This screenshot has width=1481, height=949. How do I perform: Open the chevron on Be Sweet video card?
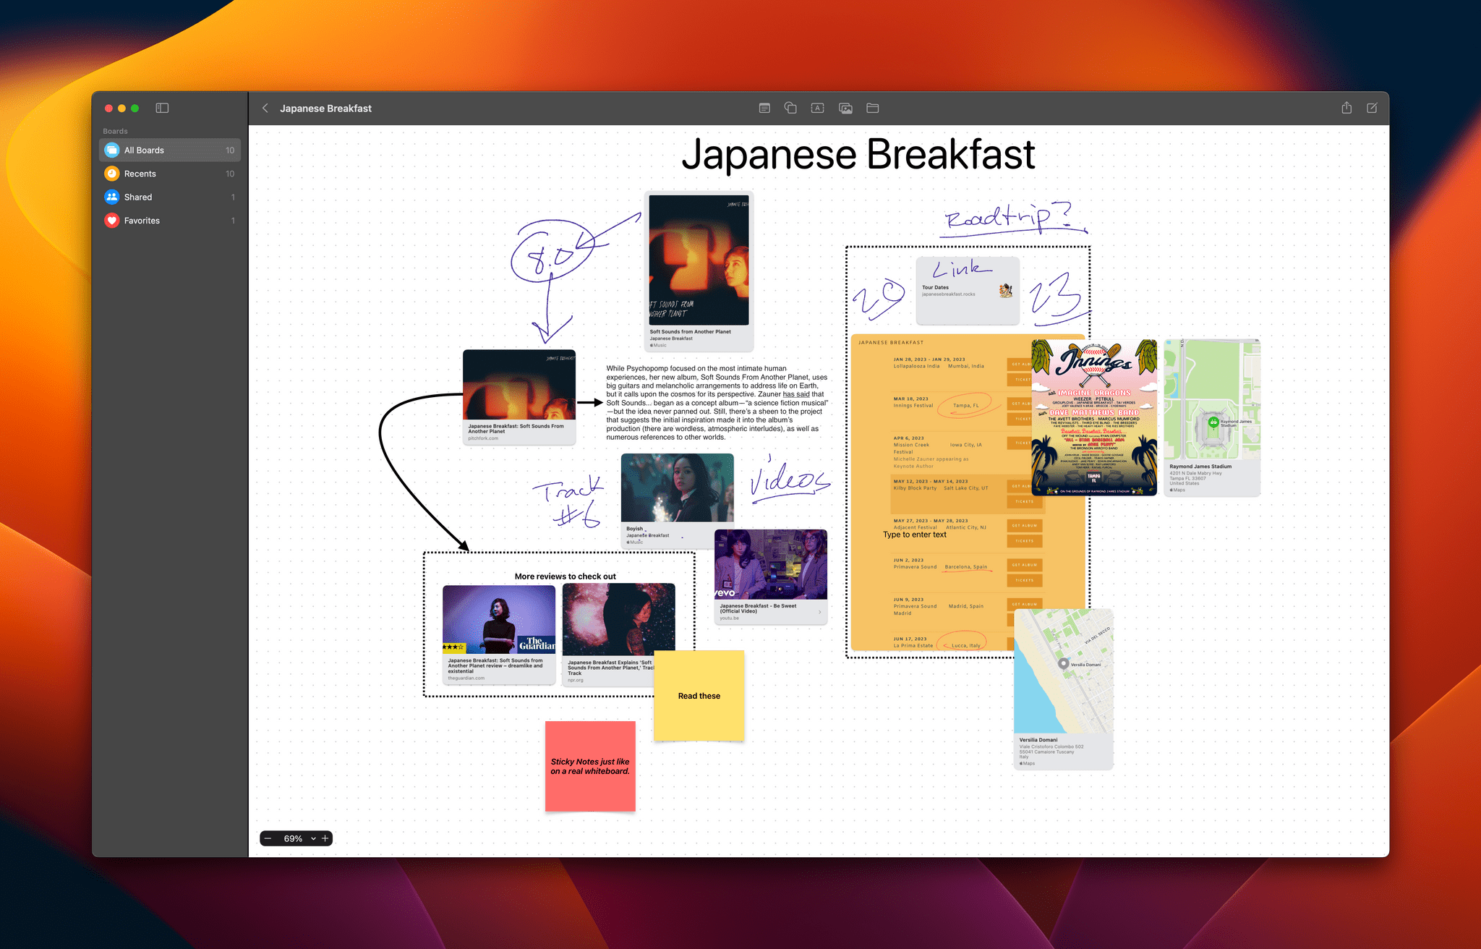coord(819,612)
